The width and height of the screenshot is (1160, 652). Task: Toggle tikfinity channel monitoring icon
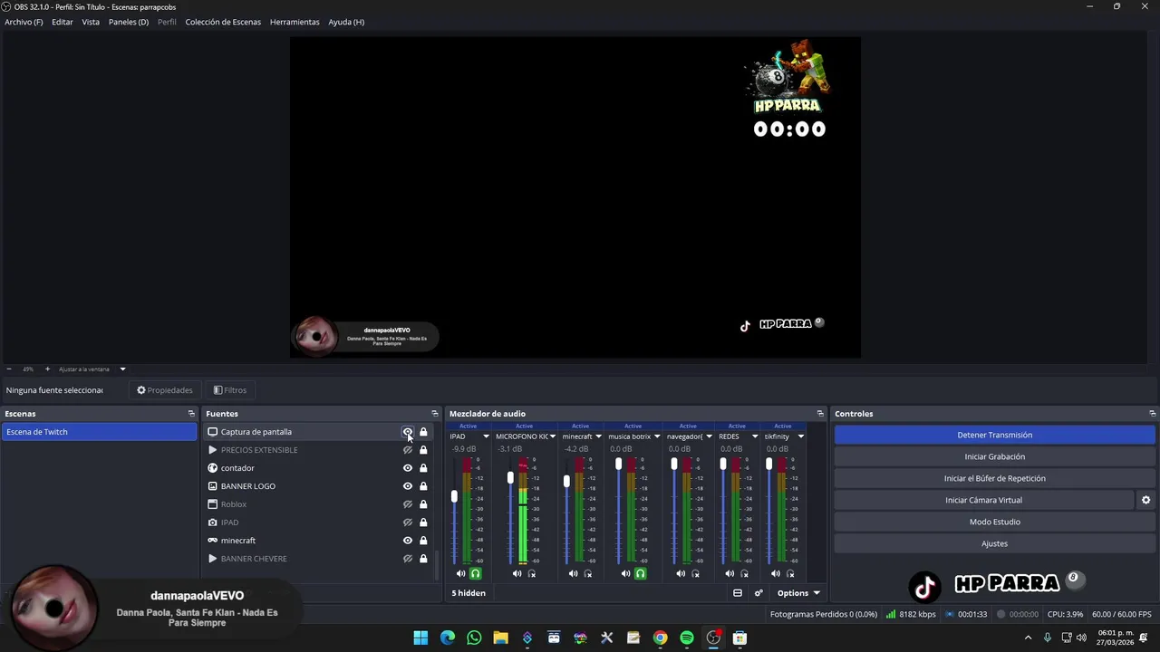(790, 573)
